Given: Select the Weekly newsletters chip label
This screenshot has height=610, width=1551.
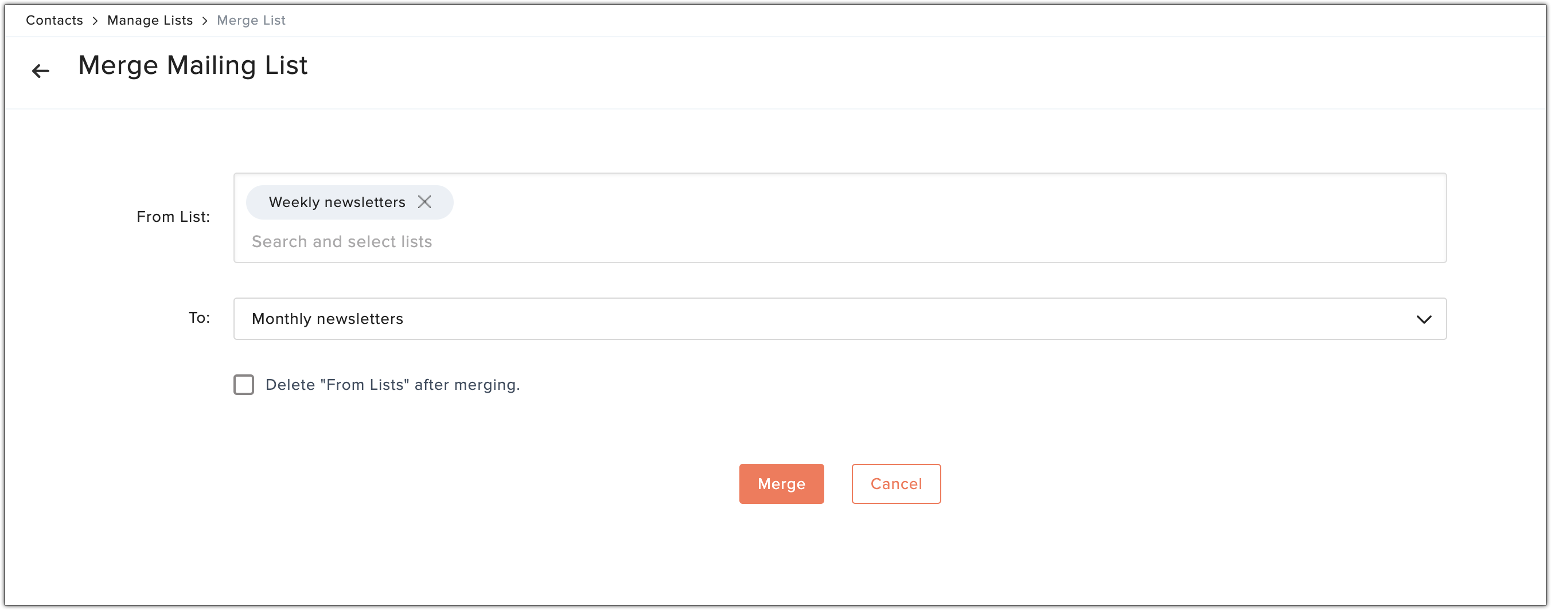Looking at the screenshot, I should pyautogui.click(x=337, y=202).
